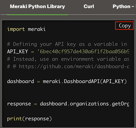The image size is (136, 128).
Task: Click the '# Defining your API key' comment
Action: tap(67, 44)
